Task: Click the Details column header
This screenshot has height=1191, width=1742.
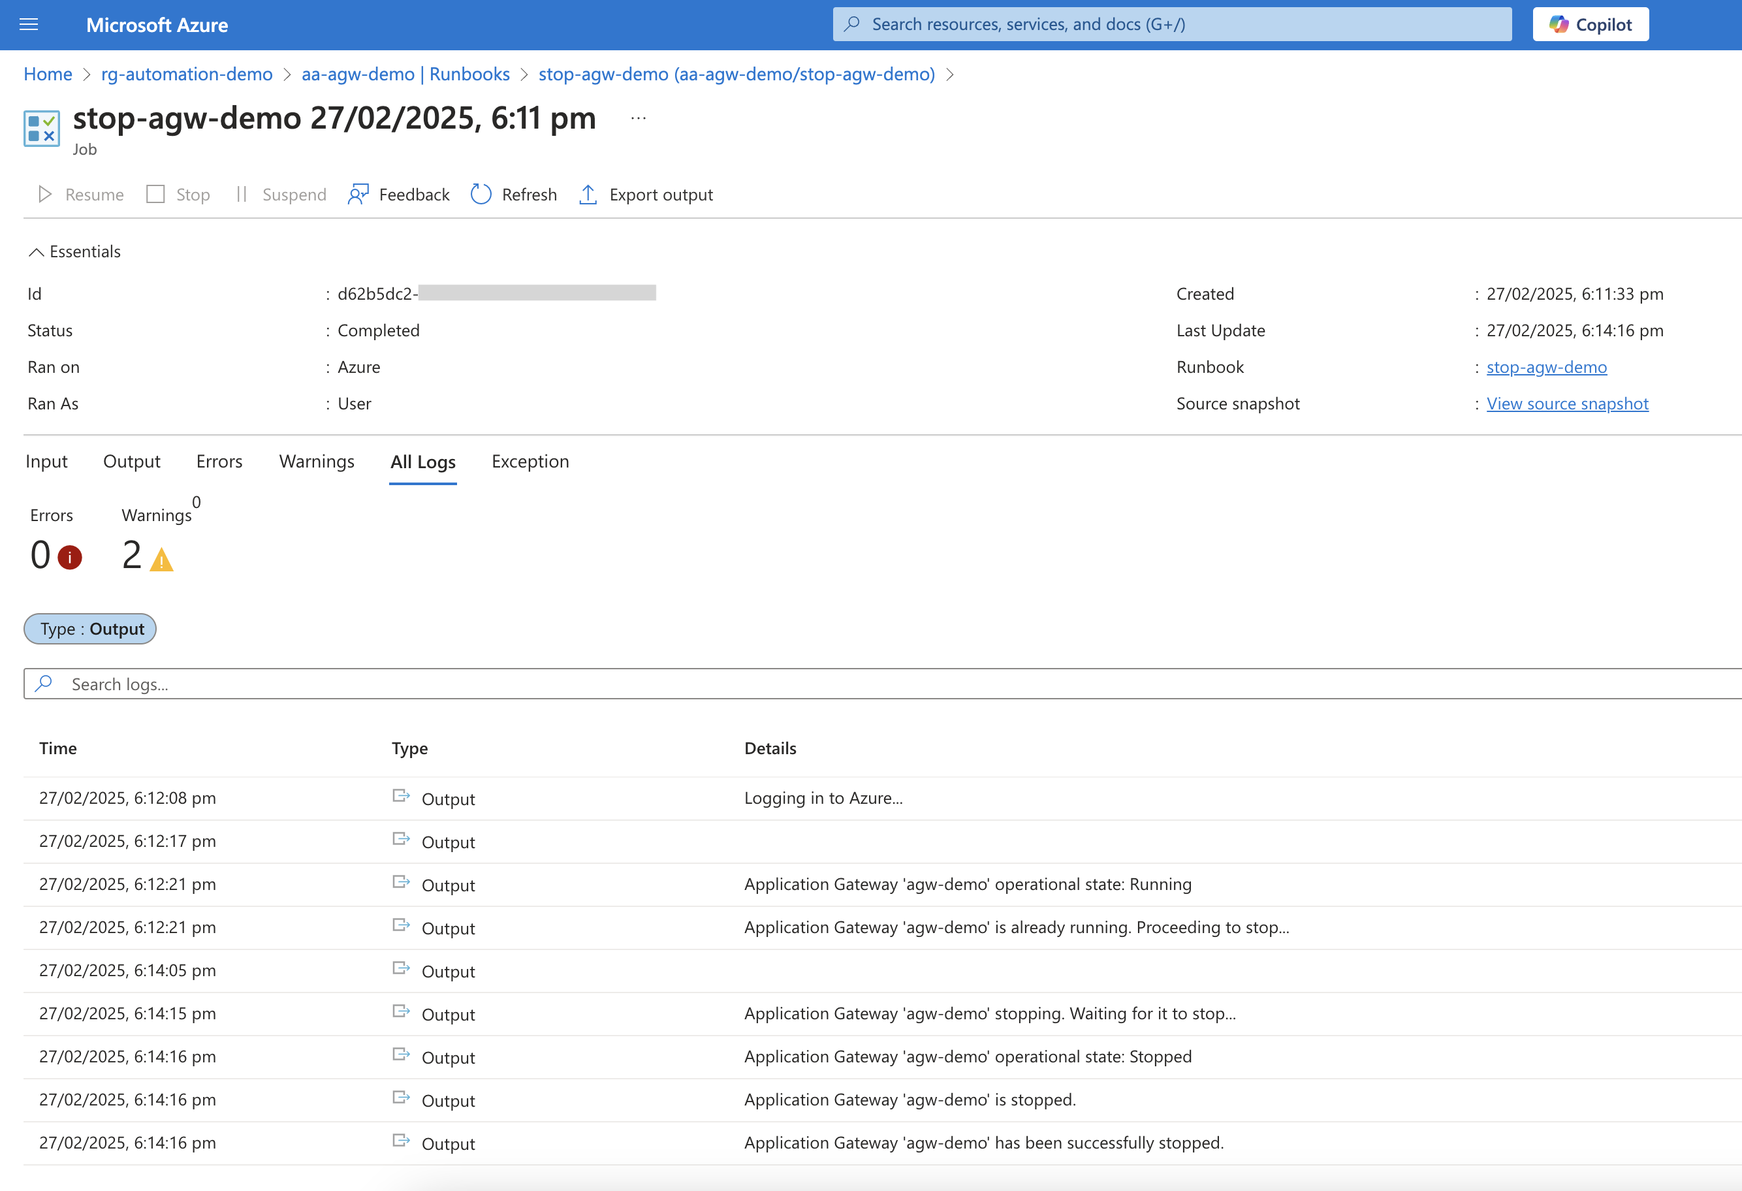Action: (770, 748)
